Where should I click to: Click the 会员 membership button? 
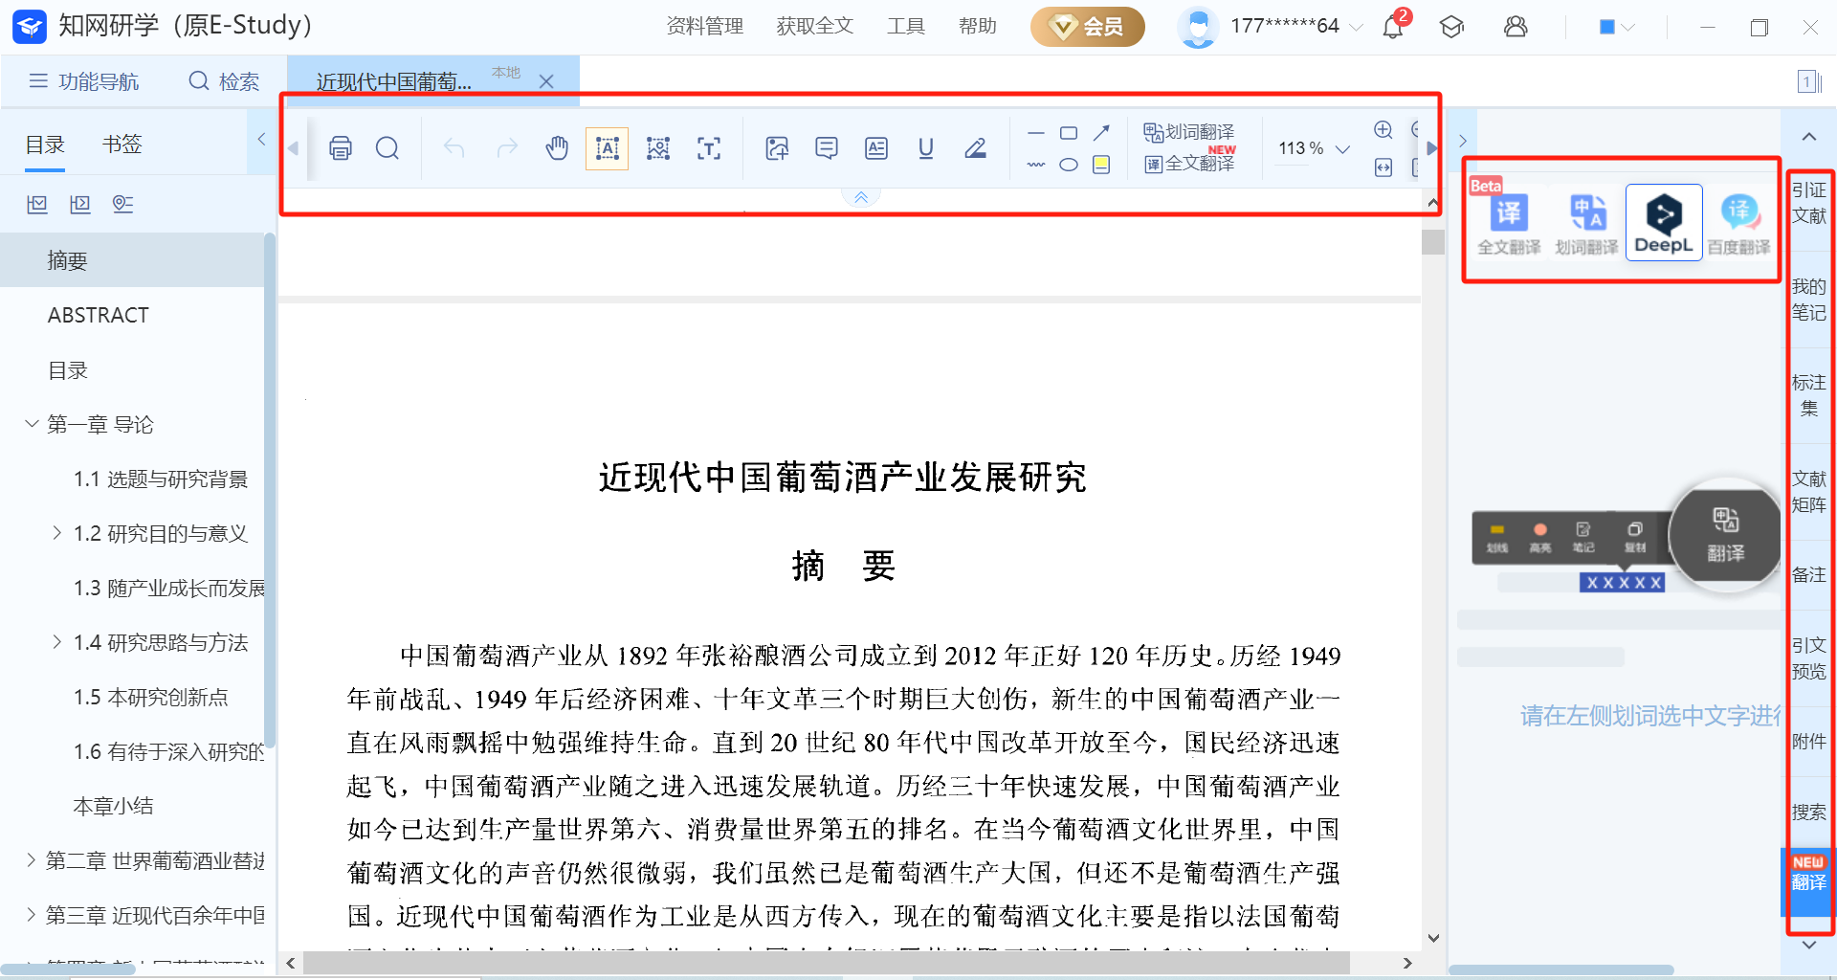1087,27
